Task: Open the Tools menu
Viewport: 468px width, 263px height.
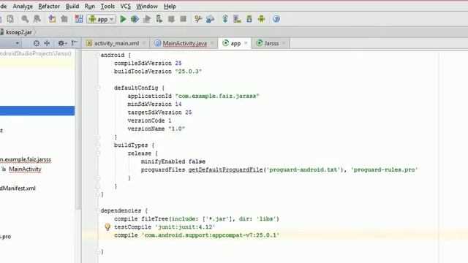Action: coord(107,7)
